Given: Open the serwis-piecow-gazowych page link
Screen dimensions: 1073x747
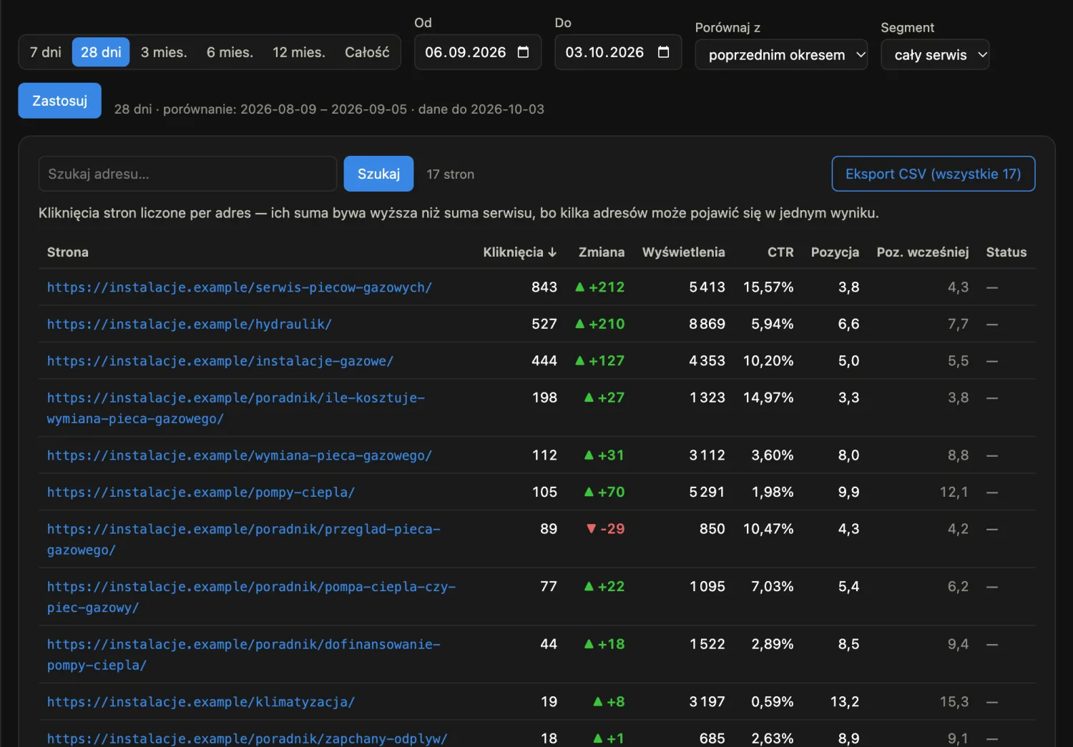Looking at the screenshot, I should 239,287.
